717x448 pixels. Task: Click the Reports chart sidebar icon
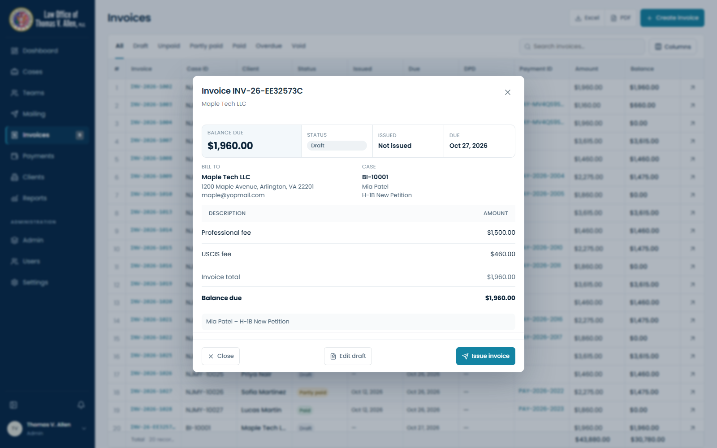[x=14, y=198]
